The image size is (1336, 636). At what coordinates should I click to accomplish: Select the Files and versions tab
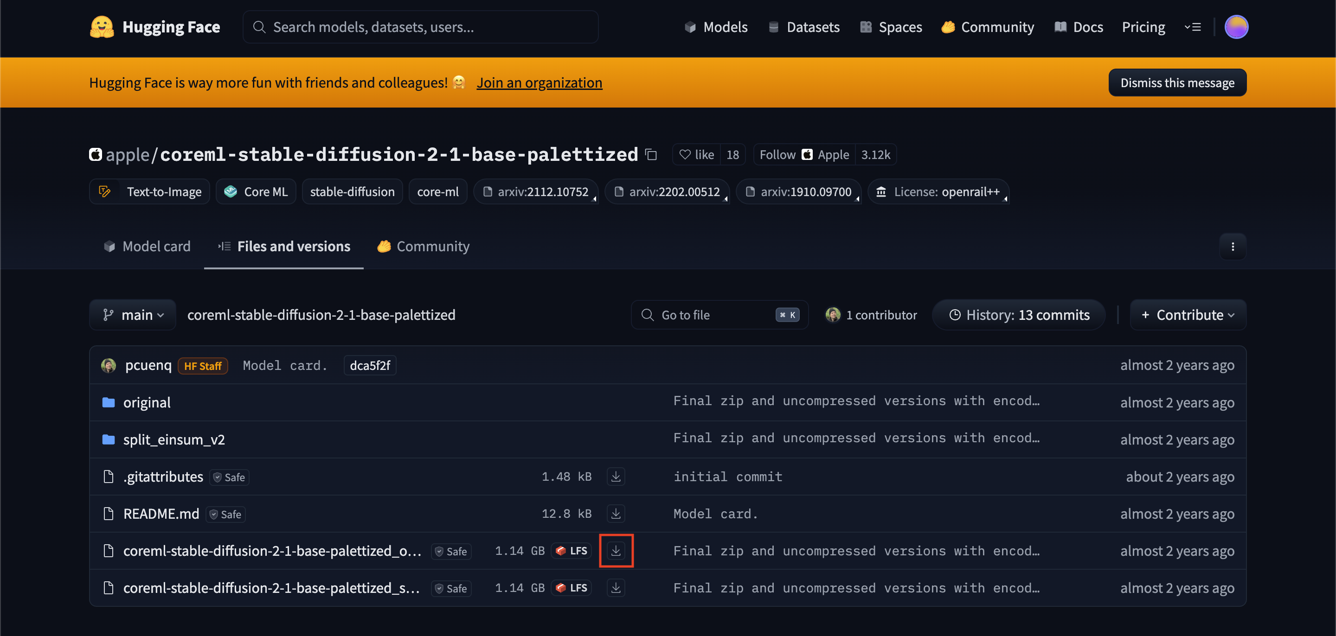284,246
